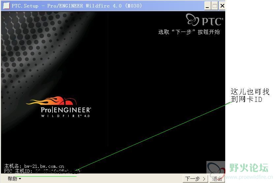
Task: Select the host name text bw-21.bw.com.cn
Action: click(x=44, y=166)
